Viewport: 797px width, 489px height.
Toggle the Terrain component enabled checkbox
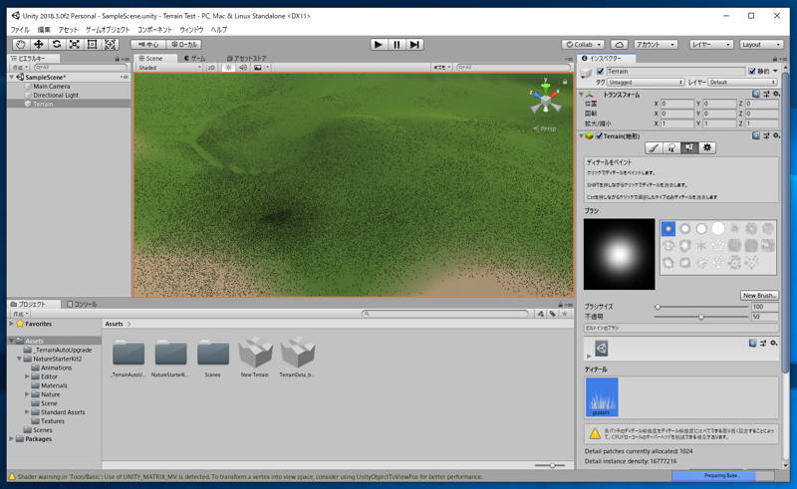click(x=600, y=135)
